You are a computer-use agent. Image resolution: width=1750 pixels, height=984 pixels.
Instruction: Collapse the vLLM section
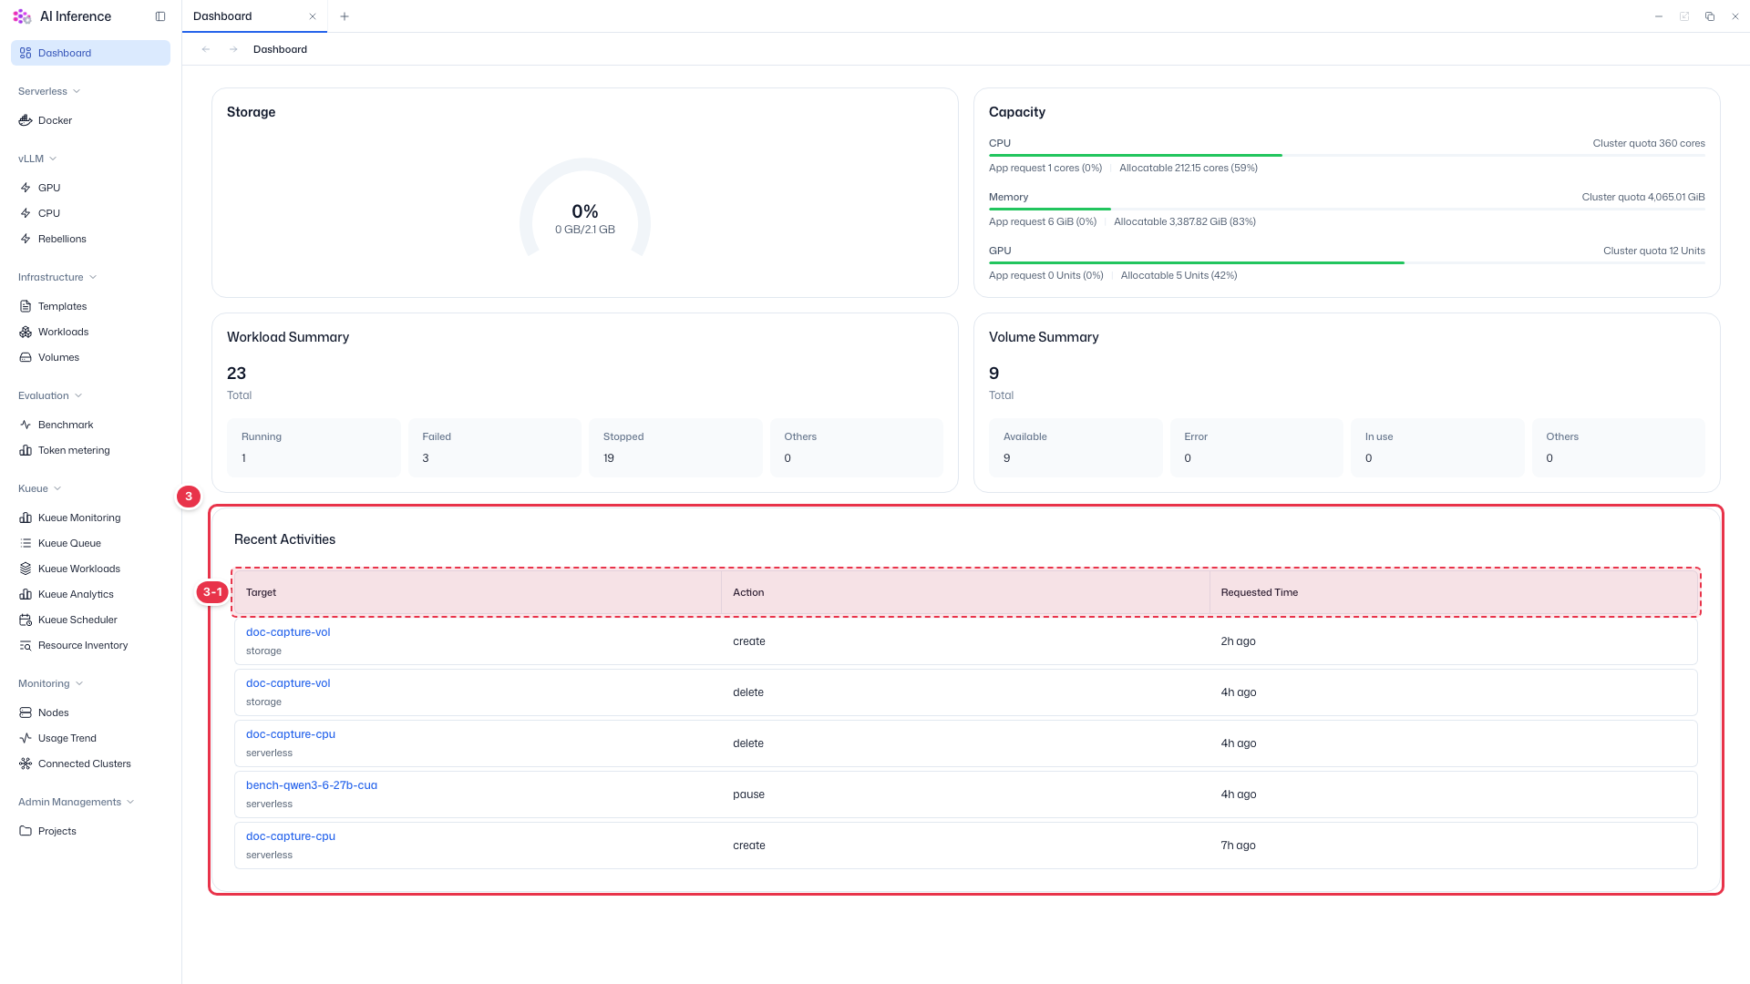(x=37, y=159)
